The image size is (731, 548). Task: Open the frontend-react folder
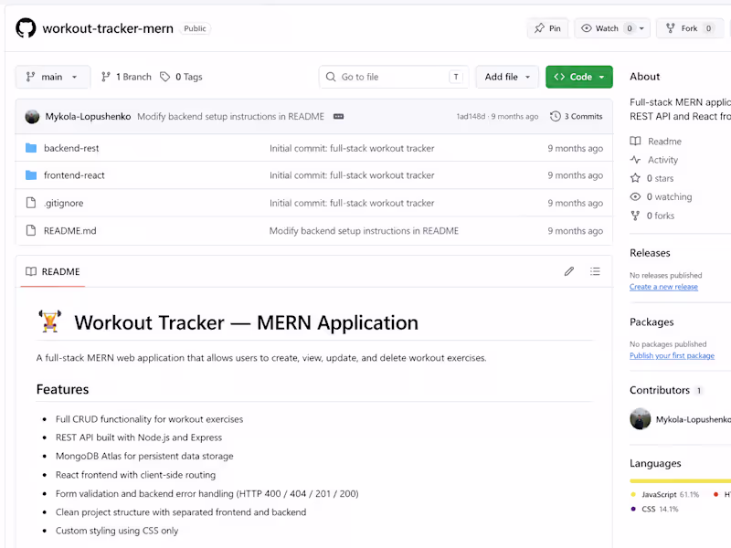tap(74, 175)
